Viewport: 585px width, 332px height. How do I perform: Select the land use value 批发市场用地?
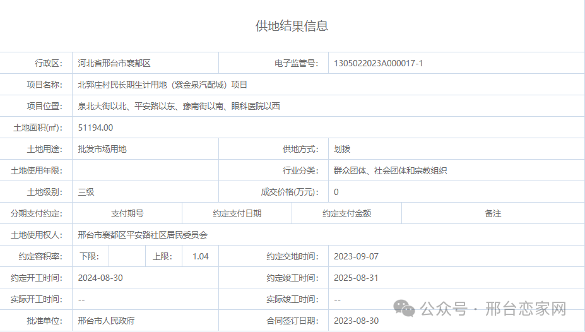102,149
